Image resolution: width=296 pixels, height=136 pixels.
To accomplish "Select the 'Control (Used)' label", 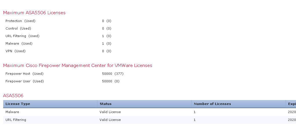I will 18,28.
